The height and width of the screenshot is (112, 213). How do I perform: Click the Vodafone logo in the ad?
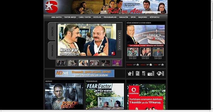coord(134,91)
